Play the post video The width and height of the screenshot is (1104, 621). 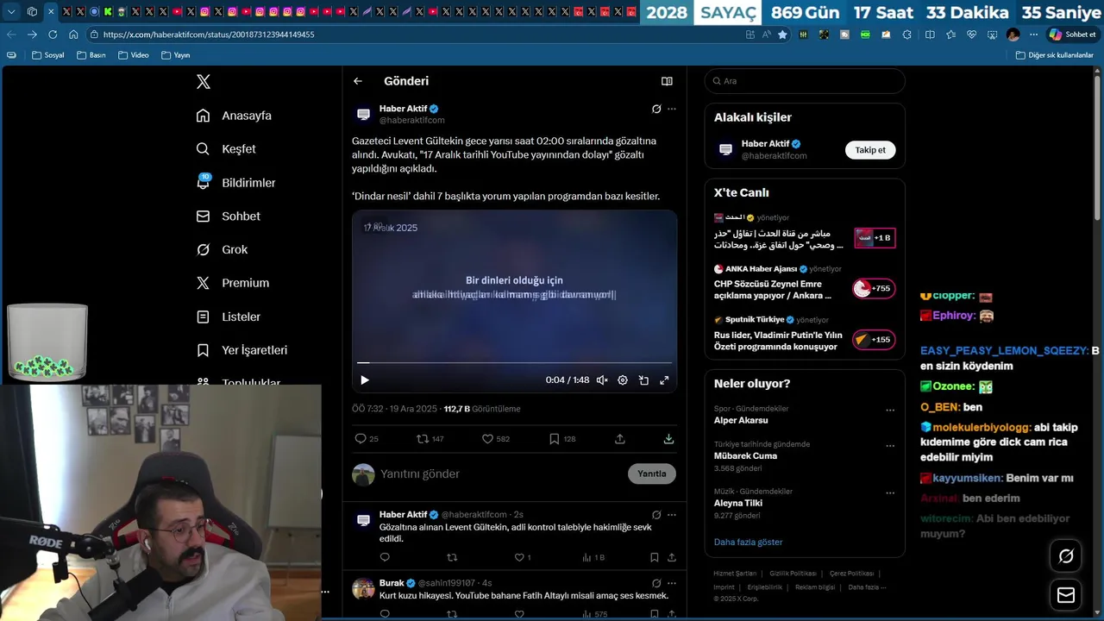coord(365,379)
